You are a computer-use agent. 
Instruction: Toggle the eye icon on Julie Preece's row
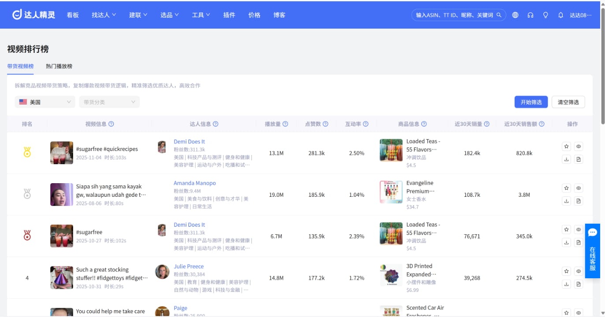pyautogui.click(x=578, y=271)
